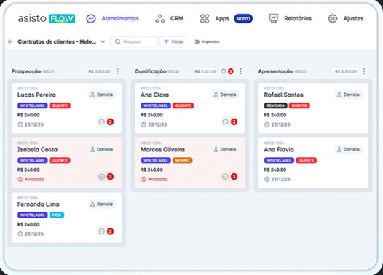Image resolution: width=383 pixels, height=275 pixels.
Task: Open the Marcos Oliveira card
Action: tap(190, 163)
